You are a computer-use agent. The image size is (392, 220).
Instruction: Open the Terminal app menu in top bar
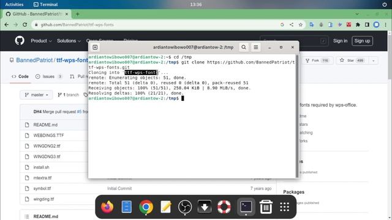coord(45,4)
